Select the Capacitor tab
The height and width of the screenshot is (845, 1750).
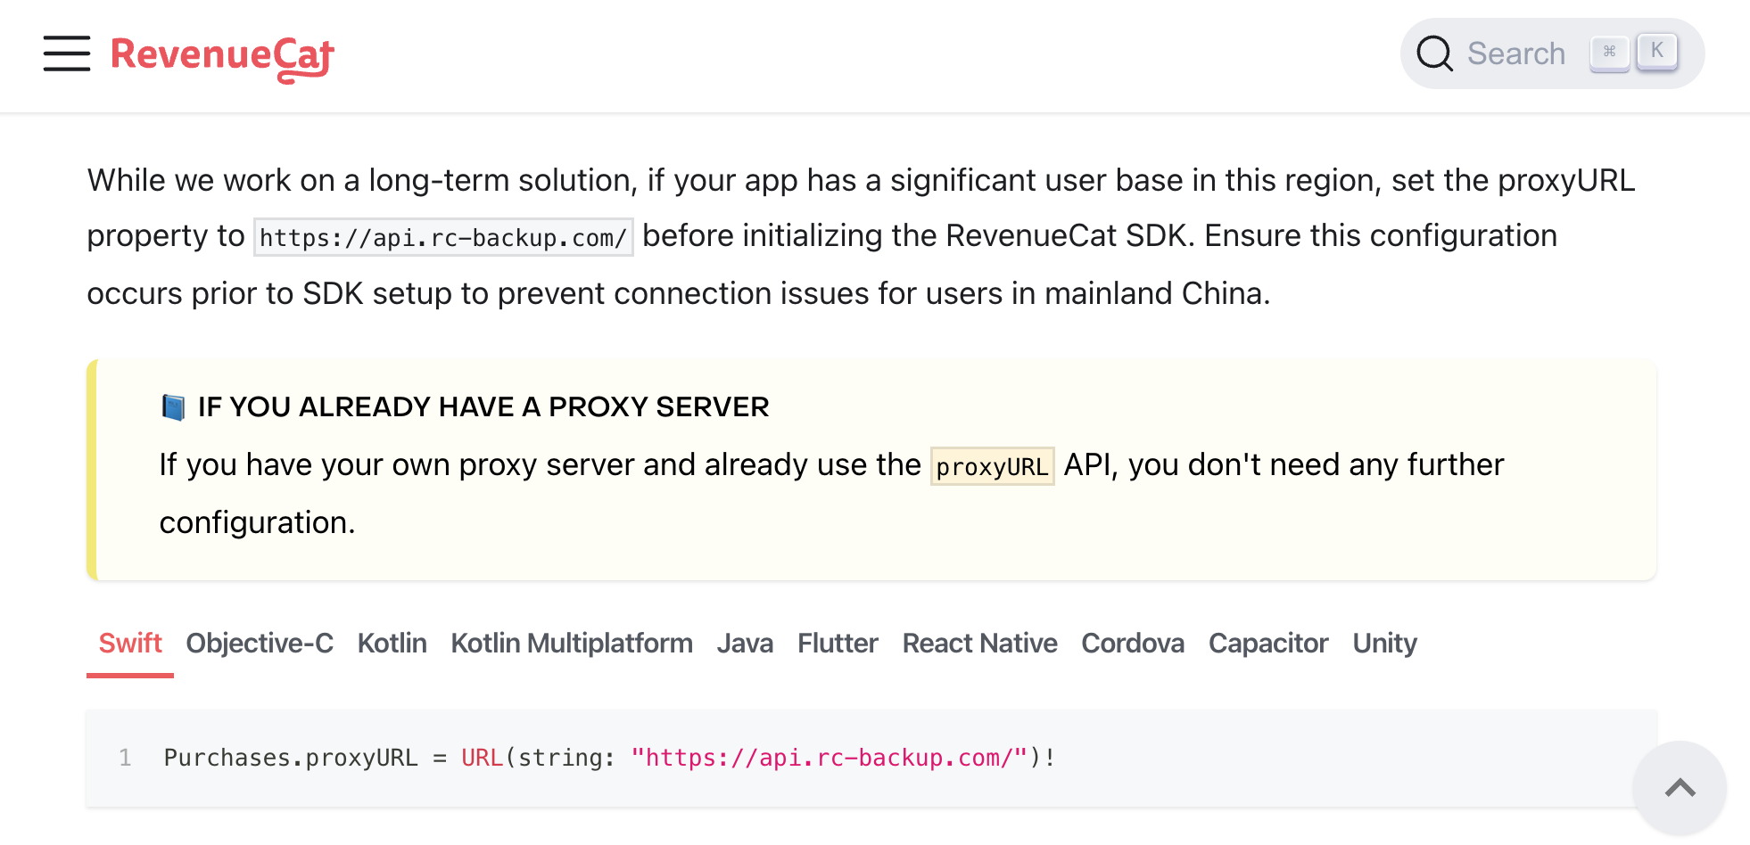tap(1268, 644)
